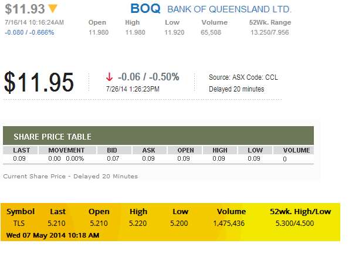
Task: Click the LOW column header in share table
Action: [x=255, y=150]
